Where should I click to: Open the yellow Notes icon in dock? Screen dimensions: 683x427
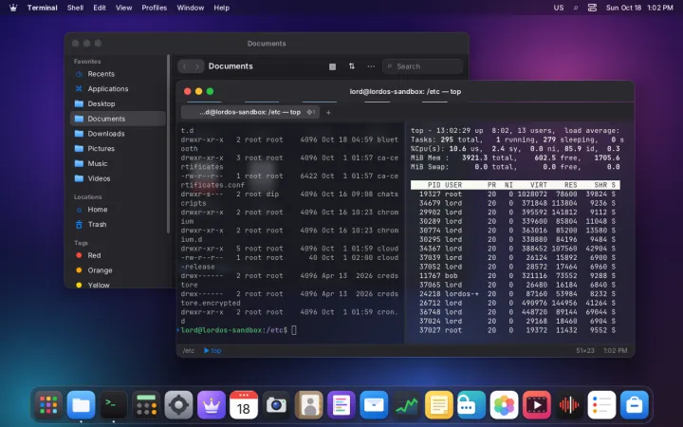coord(438,405)
